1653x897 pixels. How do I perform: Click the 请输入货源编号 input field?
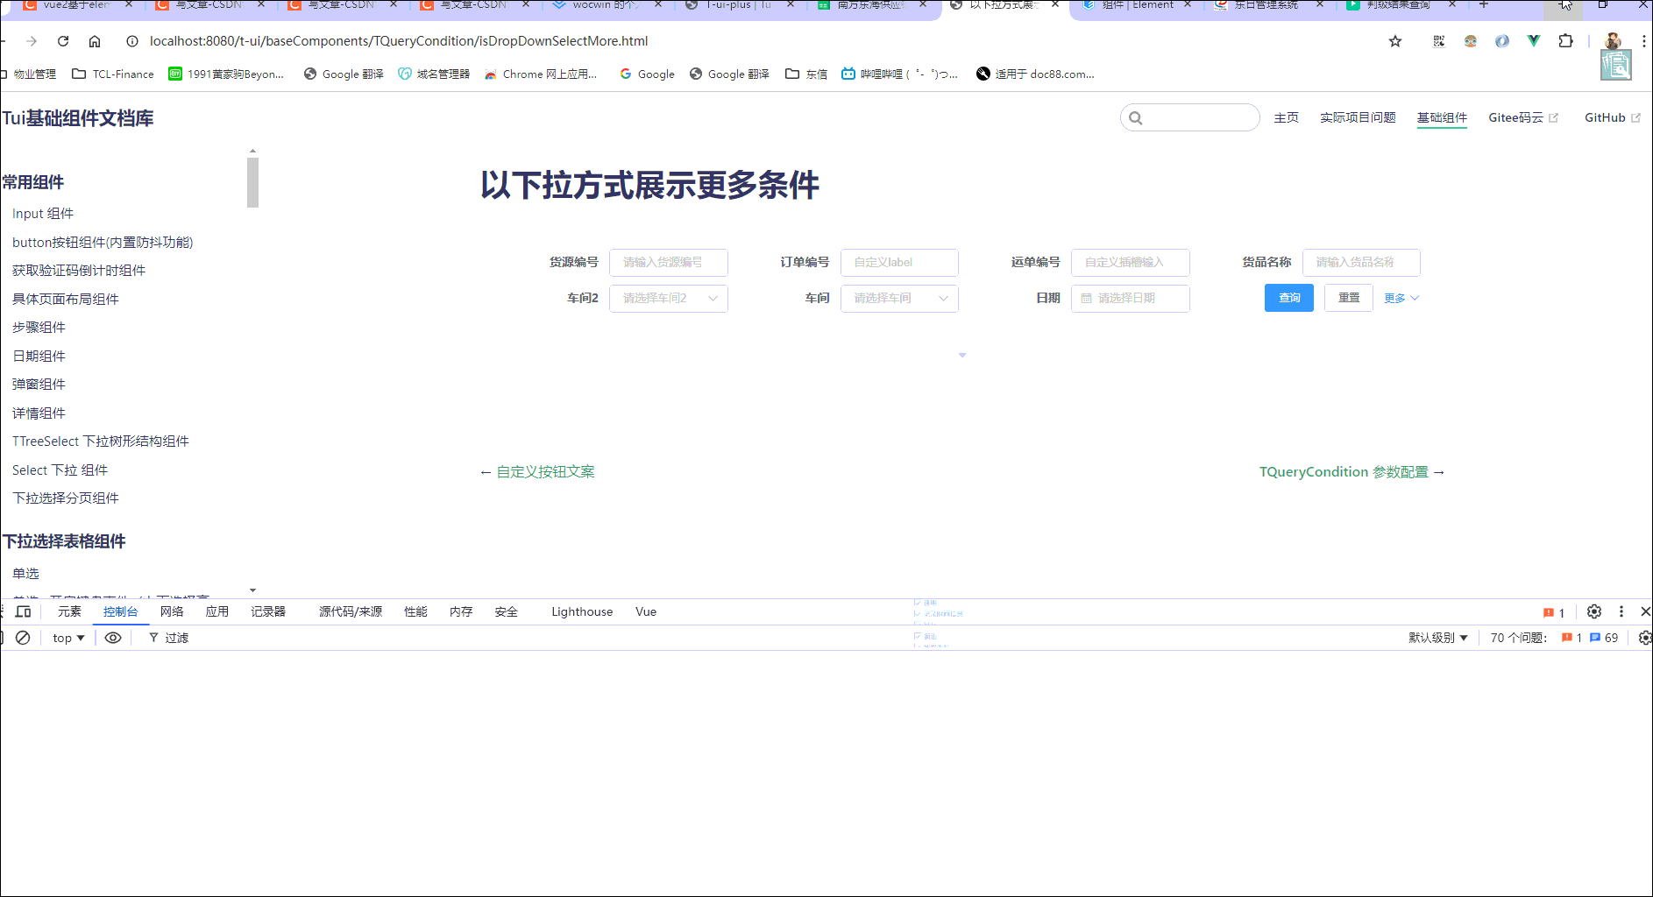tap(669, 262)
